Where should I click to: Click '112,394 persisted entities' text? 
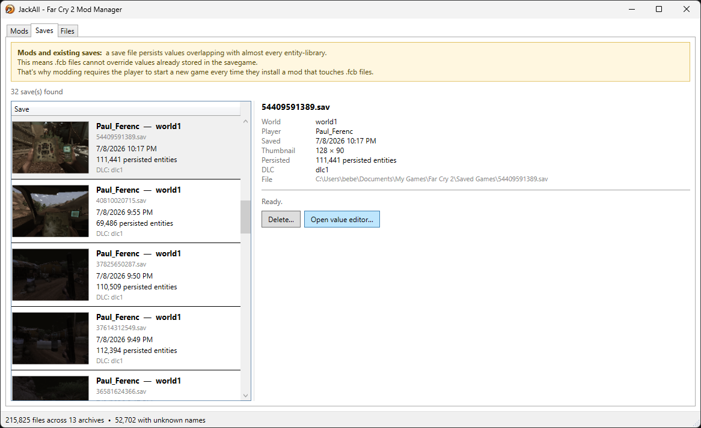point(136,351)
